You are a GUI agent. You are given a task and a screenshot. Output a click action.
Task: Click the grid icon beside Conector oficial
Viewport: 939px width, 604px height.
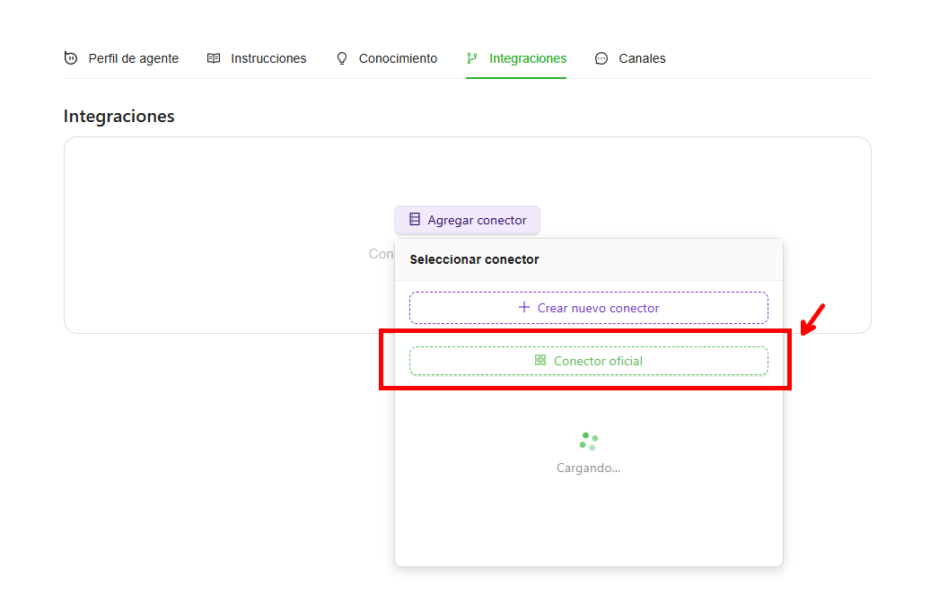click(x=540, y=361)
